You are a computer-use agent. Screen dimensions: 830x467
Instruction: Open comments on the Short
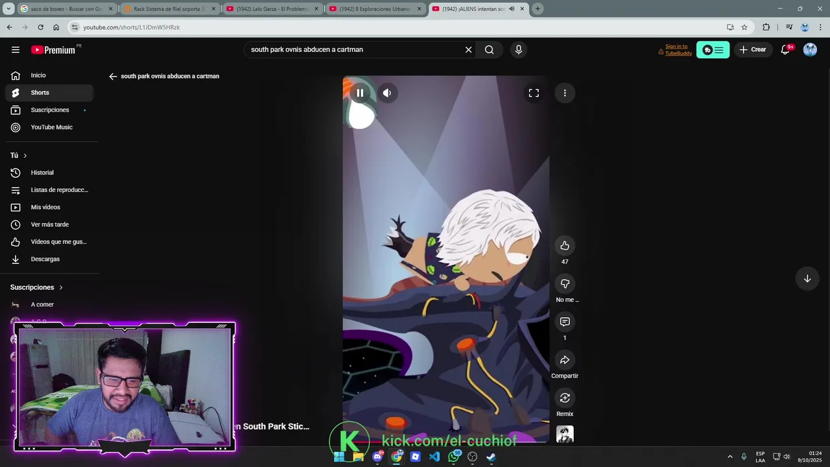(x=565, y=322)
